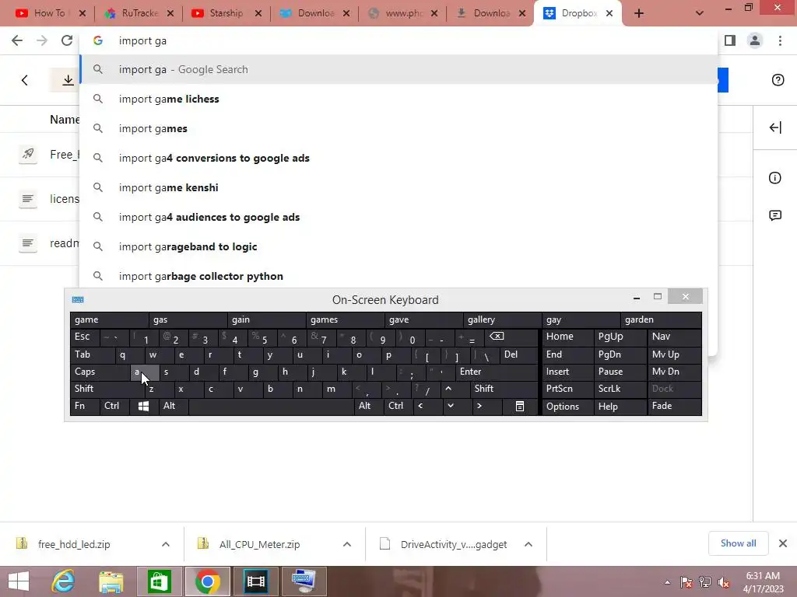
Task: Collapse the Dropbox right sidebar arrow
Action: [775, 127]
